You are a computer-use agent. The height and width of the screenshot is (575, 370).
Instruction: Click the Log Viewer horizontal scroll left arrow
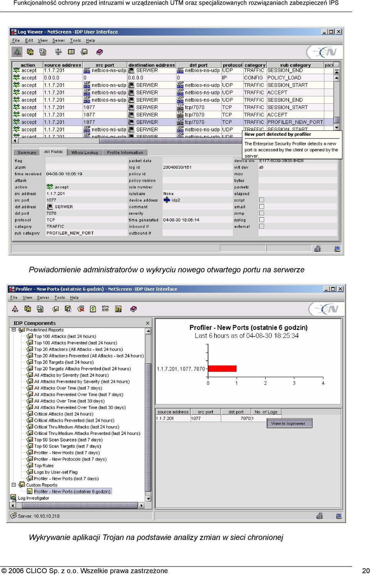click(x=15, y=141)
